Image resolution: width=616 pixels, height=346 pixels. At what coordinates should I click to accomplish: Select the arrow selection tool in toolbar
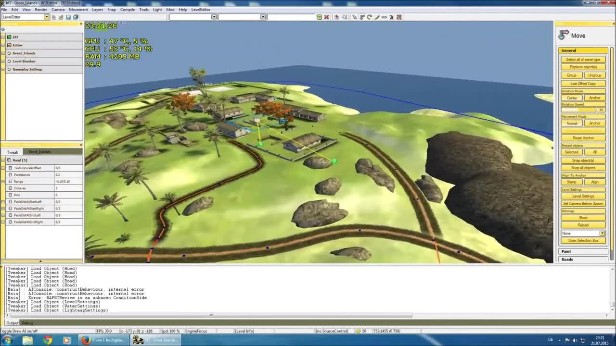pyautogui.click(x=355, y=17)
